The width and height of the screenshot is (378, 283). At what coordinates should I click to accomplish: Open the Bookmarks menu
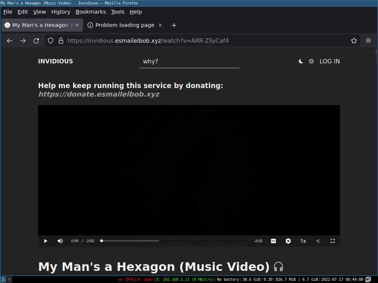click(x=91, y=12)
